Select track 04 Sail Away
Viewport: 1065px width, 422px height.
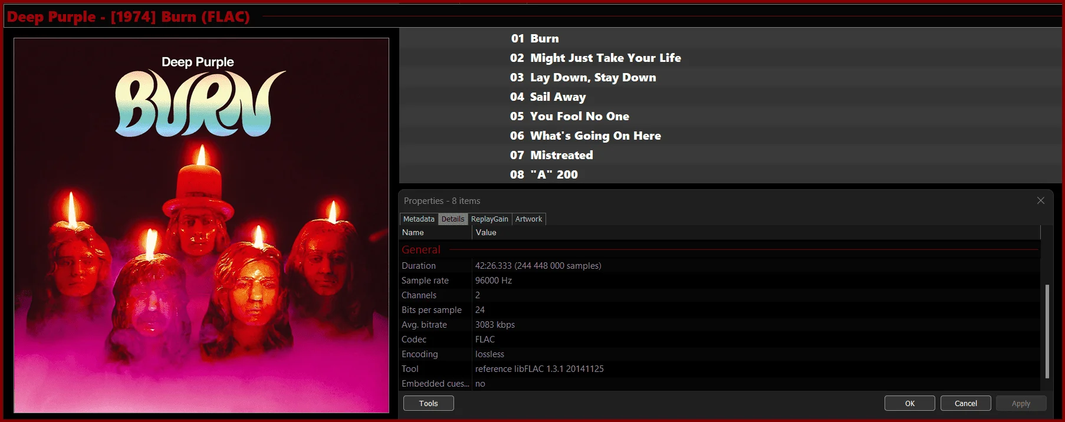730,97
